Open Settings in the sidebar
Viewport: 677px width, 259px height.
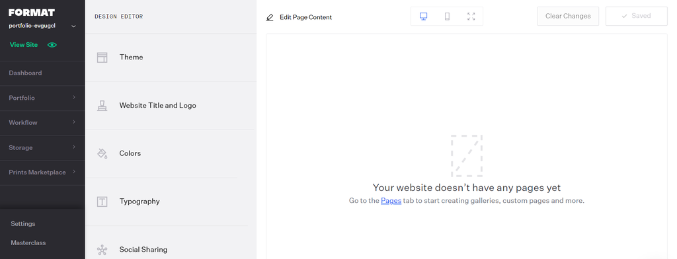23,223
